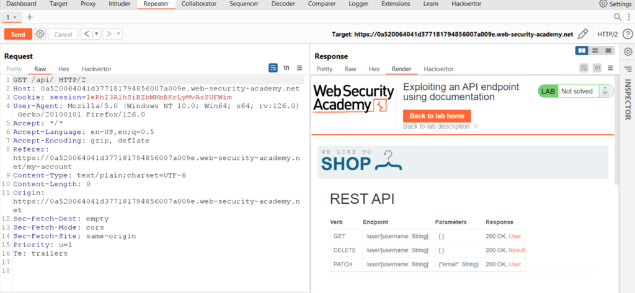Viewport: 635px width, 293px height.
Task: Click the PATCH verb cell
Action: tap(345, 265)
